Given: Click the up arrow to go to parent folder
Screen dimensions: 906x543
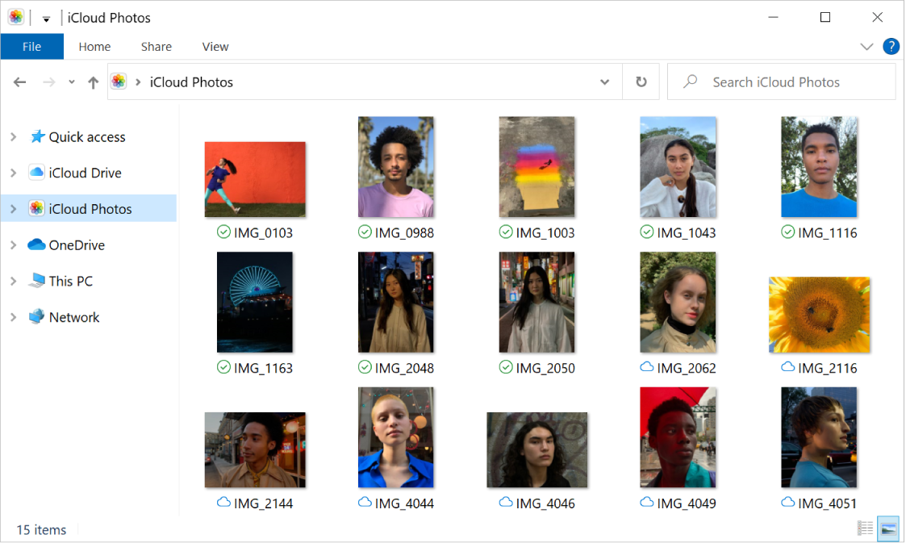Looking at the screenshot, I should tap(93, 81).
